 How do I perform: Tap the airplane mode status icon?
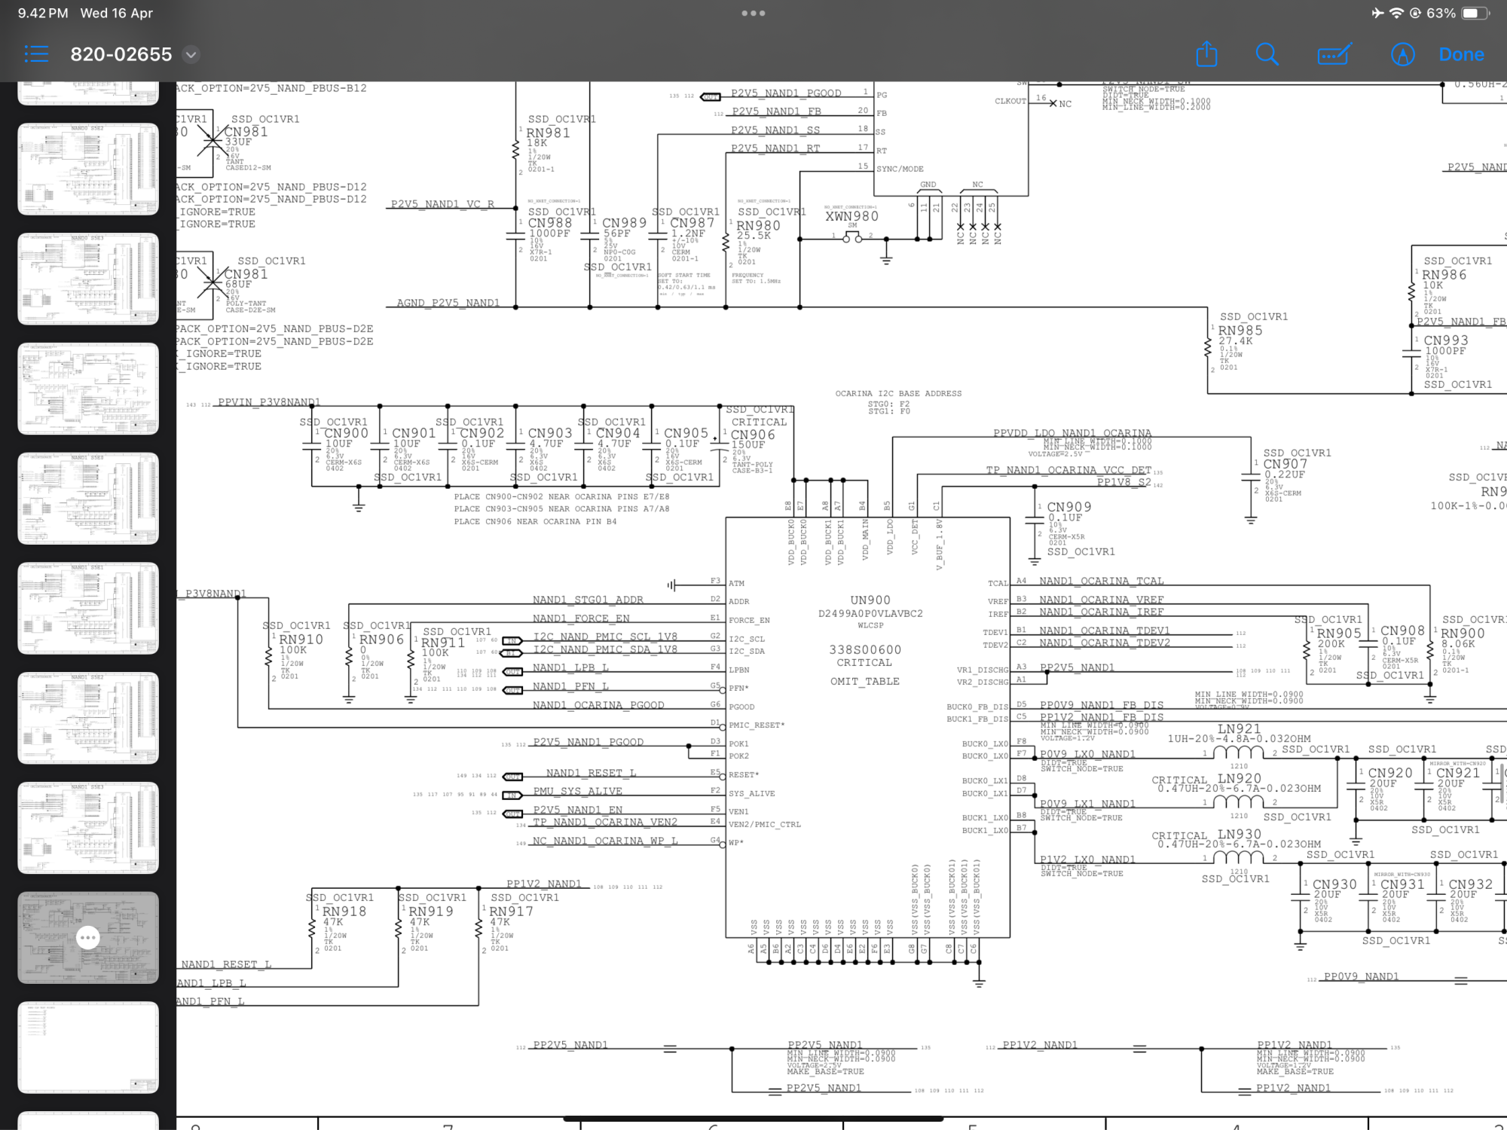pyautogui.click(x=1377, y=13)
